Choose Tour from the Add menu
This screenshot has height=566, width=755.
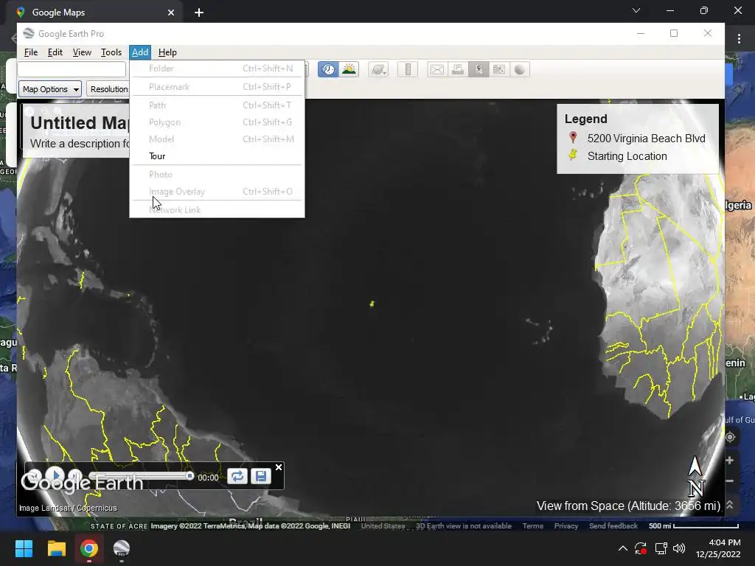pos(218,156)
